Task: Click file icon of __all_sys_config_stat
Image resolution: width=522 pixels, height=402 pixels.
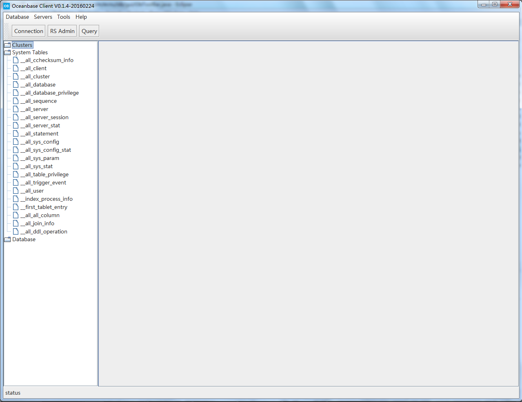Action: pyautogui.click(x=16, y=150)
